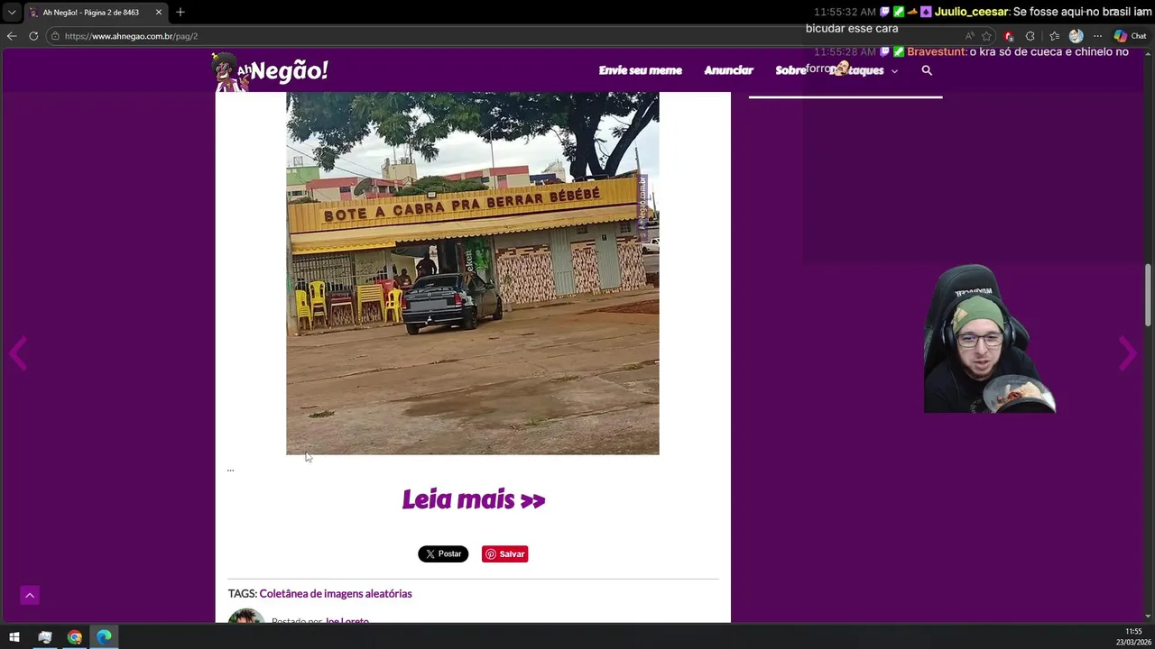Screen dimensions: 1155x649
Task: Open the Windows Start menu
Action: click(14, 637)
